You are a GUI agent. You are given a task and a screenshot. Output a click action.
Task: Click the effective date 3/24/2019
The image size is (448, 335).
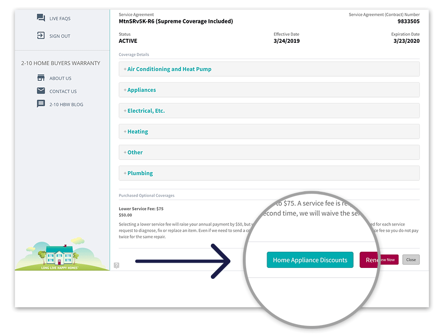point(287,41)
